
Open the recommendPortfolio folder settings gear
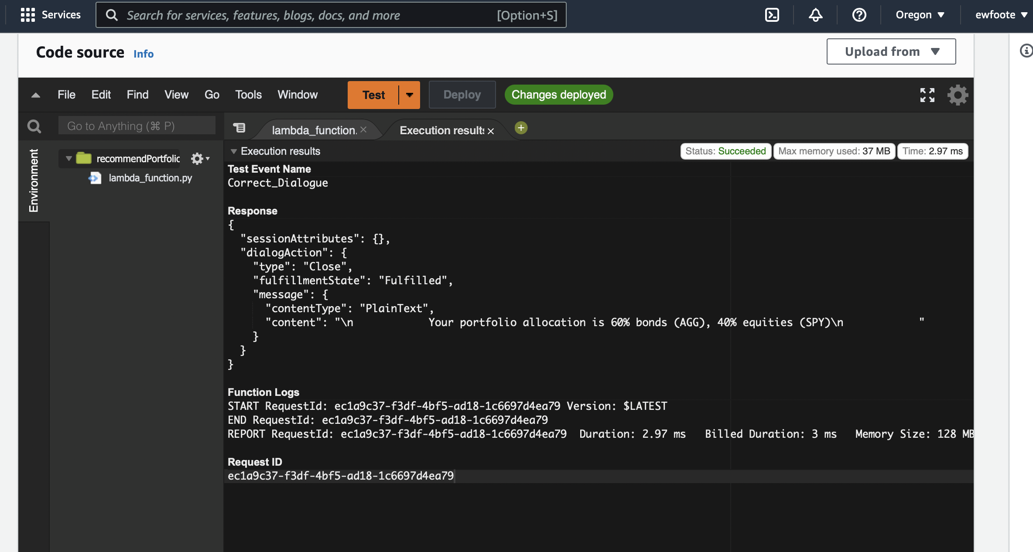(200, 158)
